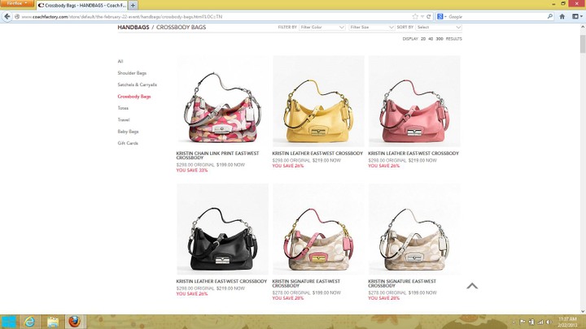Viewport: 586px width, 329px height.
Task: Expand the Filter Color dropdown
Action: (x=321, y=28)
